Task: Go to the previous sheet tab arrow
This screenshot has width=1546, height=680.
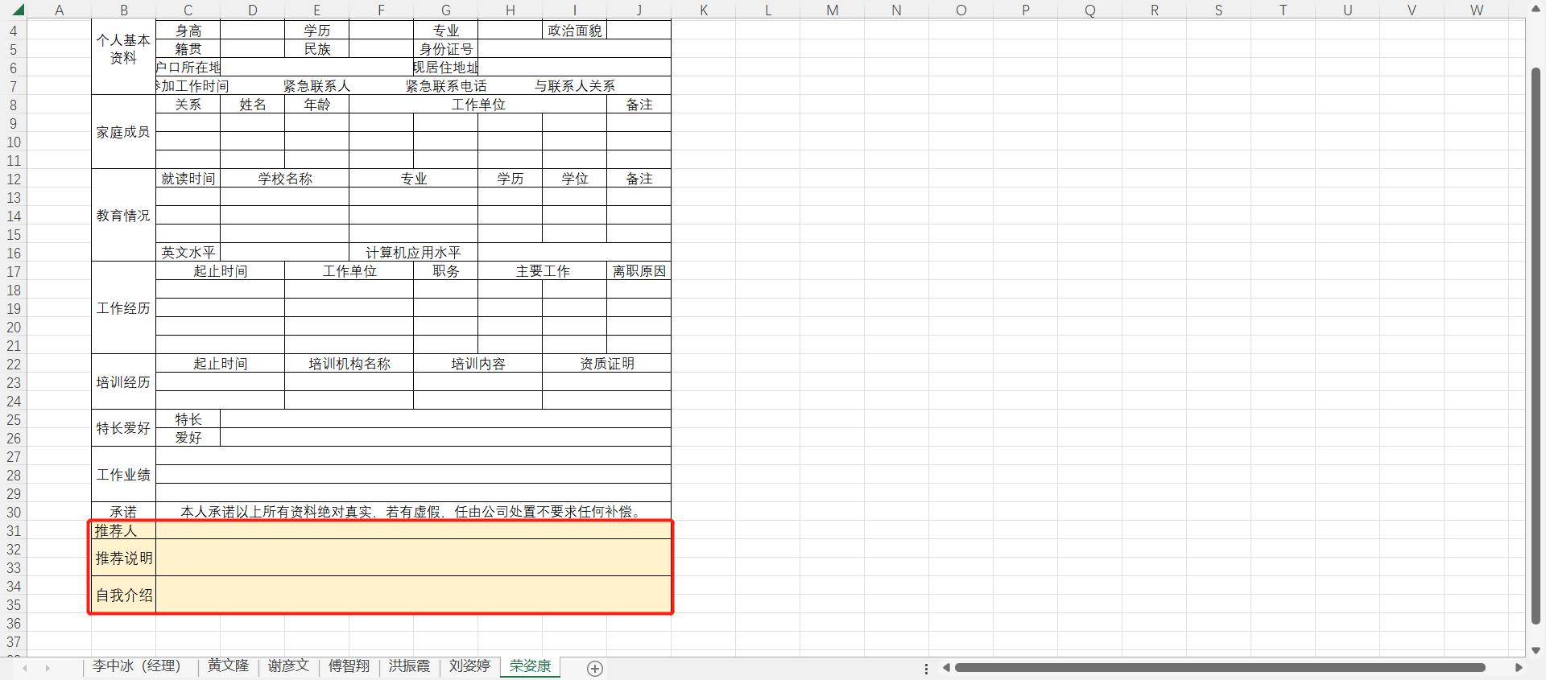Action: pyautogui.click(x=25, y=669)
